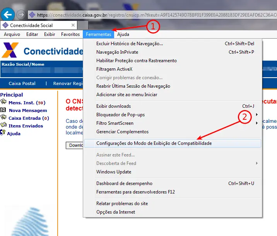Click the Ajuda question mark icon

[3, 132]
